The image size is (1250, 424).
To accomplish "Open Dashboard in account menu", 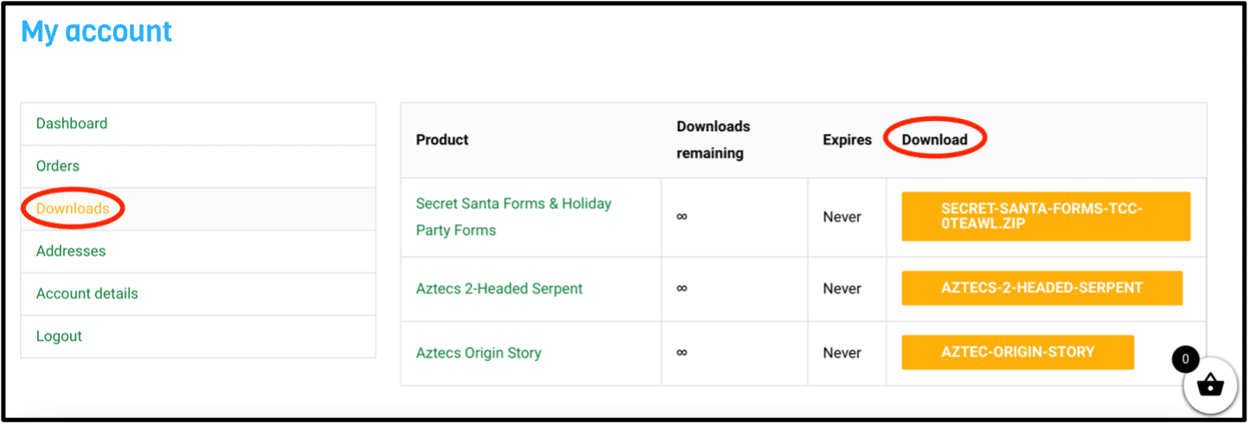I will [72, 123].
